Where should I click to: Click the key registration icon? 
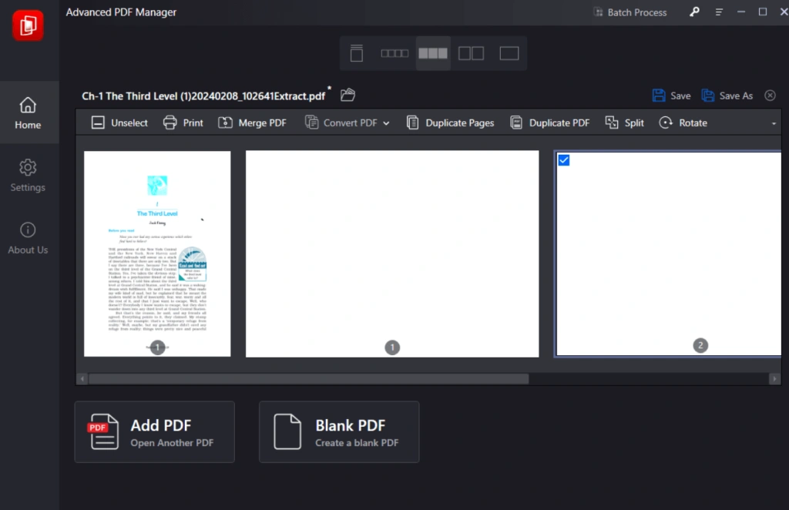[694, 12]
